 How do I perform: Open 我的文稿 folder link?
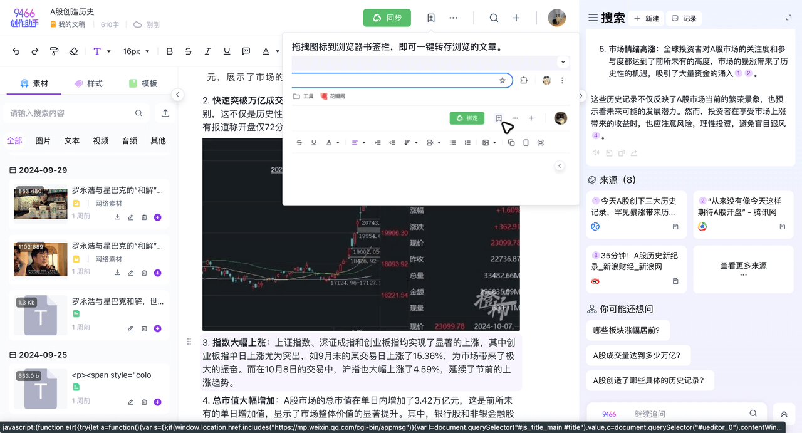pos(68,24)
